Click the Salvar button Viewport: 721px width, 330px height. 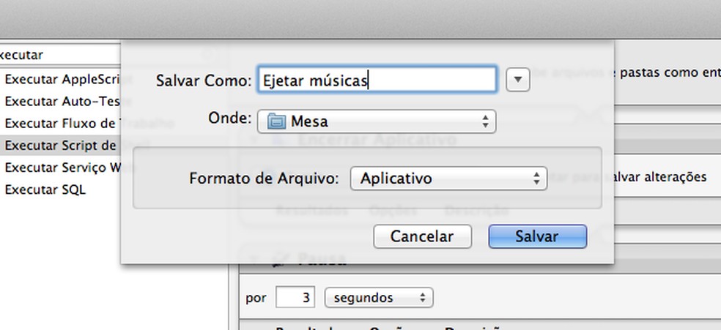tap(538, 236)
